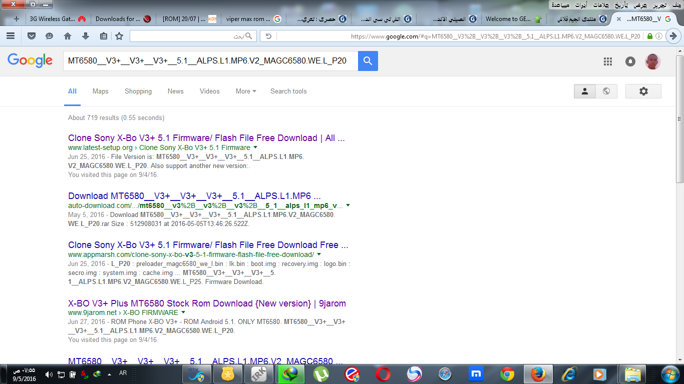This screenshot has height=384, width=684.
Task: Click the blue Google search button
Action: [x=368, y=61]
